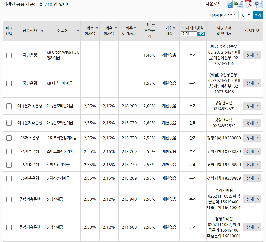Apply interest method filter with 선택 button
Viewport: 266px width, 242px height.
(201, 34)
